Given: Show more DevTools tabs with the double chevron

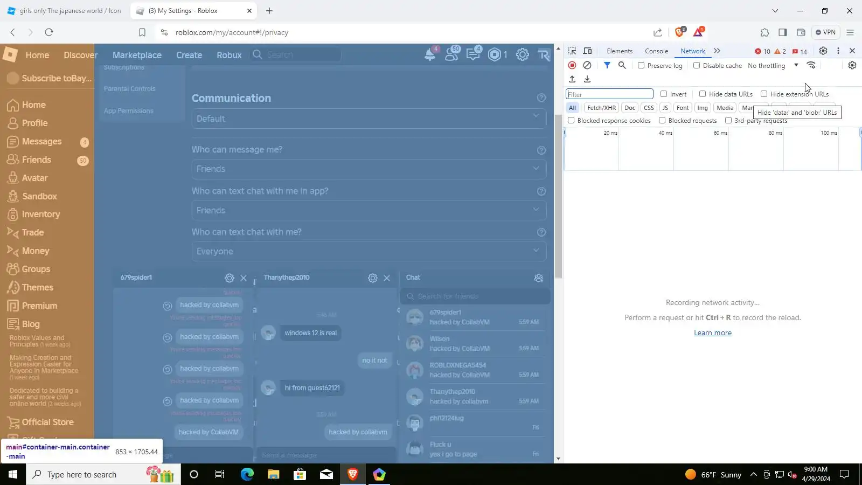Looking at the screenshot, I should point(717,51).
